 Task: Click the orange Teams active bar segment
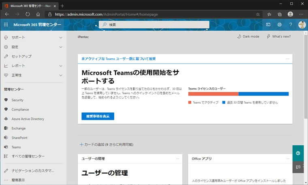[213, 94]
